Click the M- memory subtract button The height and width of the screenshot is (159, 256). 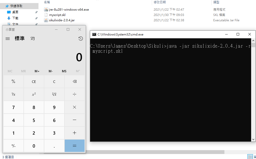(x=51, y=71)
